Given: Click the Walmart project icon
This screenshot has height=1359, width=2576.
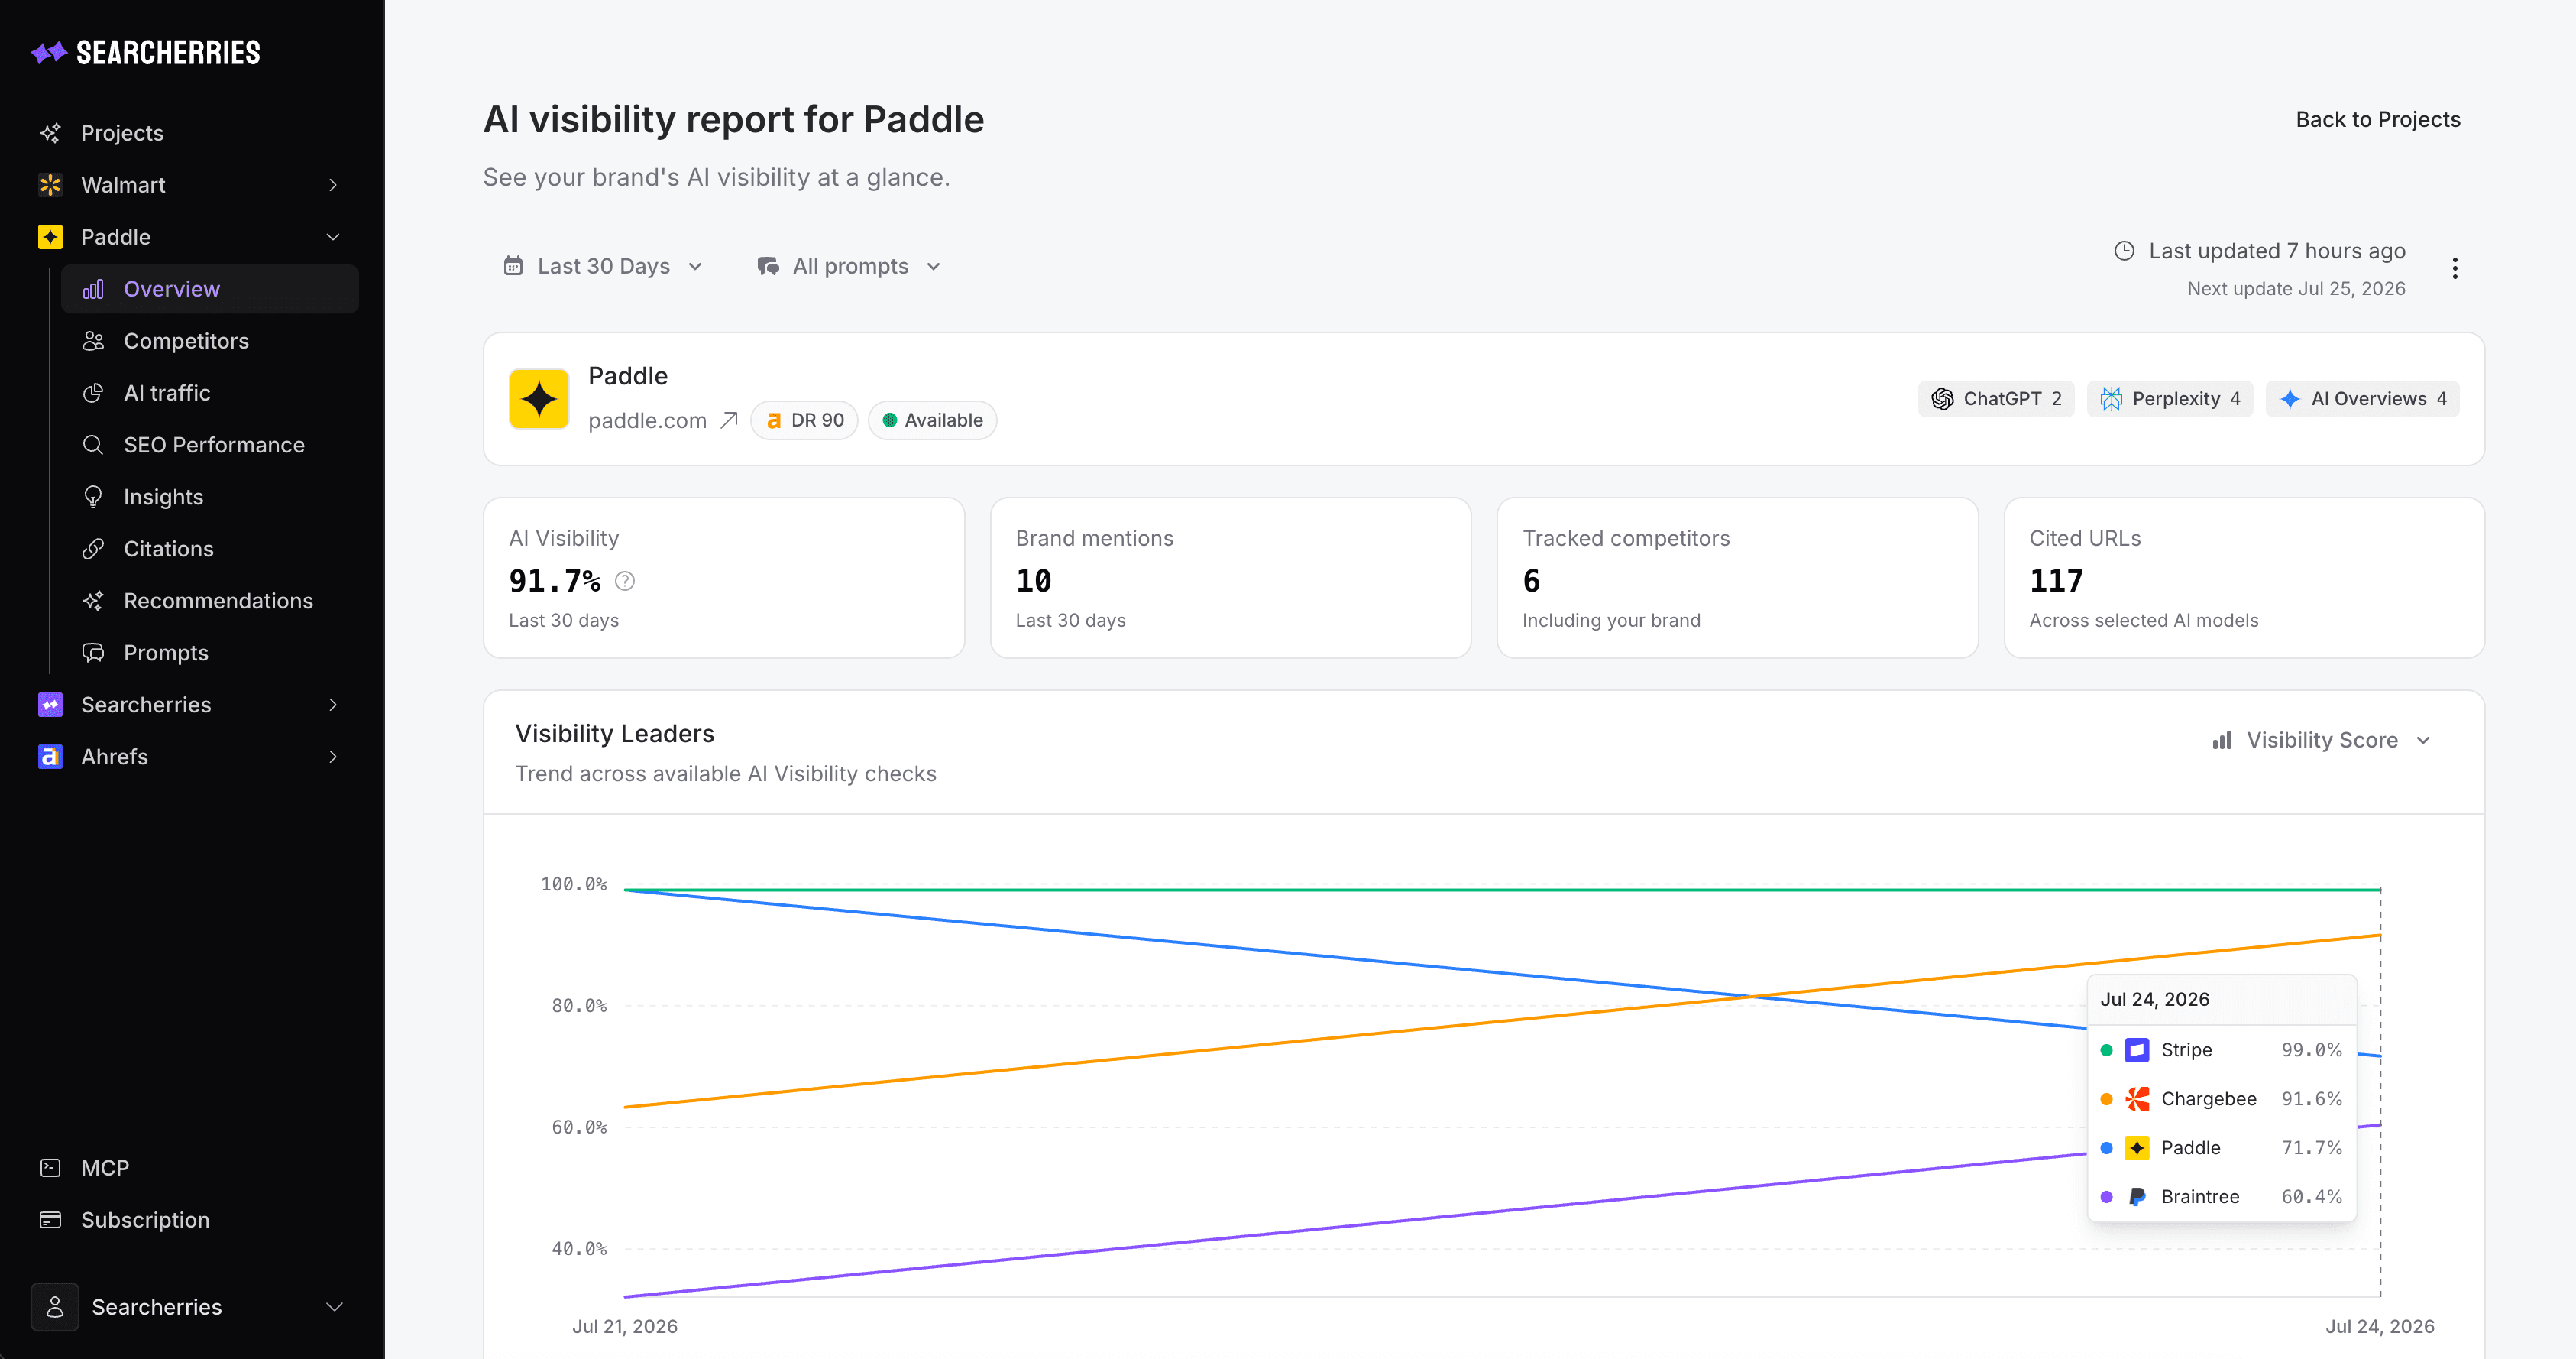Looking at the screenshot, I should [x=50, y=185].
